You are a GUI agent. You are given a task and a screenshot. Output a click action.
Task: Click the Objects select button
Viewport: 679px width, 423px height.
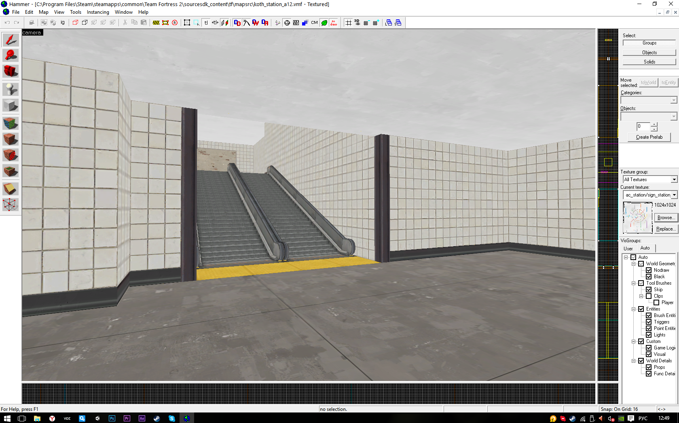pyautogui.click(x=649, y=53)
